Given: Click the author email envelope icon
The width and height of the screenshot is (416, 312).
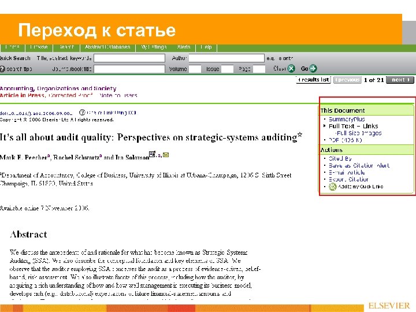Looking at the screenshot, I should click(x=166, y=155).
